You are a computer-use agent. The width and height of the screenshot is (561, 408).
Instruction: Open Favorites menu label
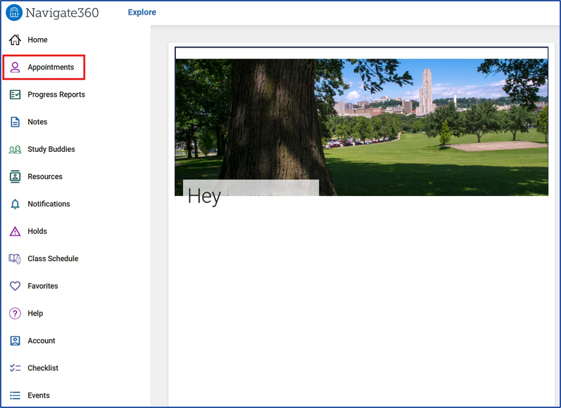[43, 286]
